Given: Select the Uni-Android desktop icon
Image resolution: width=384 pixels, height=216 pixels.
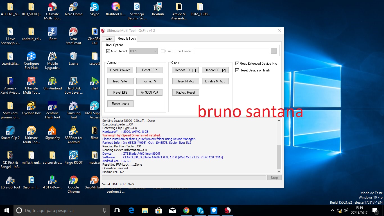Looking at the screenshot, I should click(53, 84).
